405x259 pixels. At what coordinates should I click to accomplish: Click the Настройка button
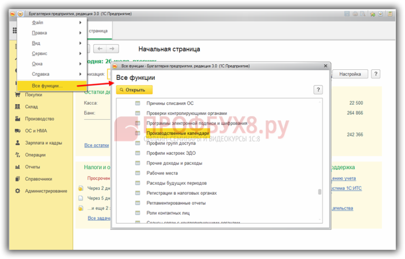[350, 74]
